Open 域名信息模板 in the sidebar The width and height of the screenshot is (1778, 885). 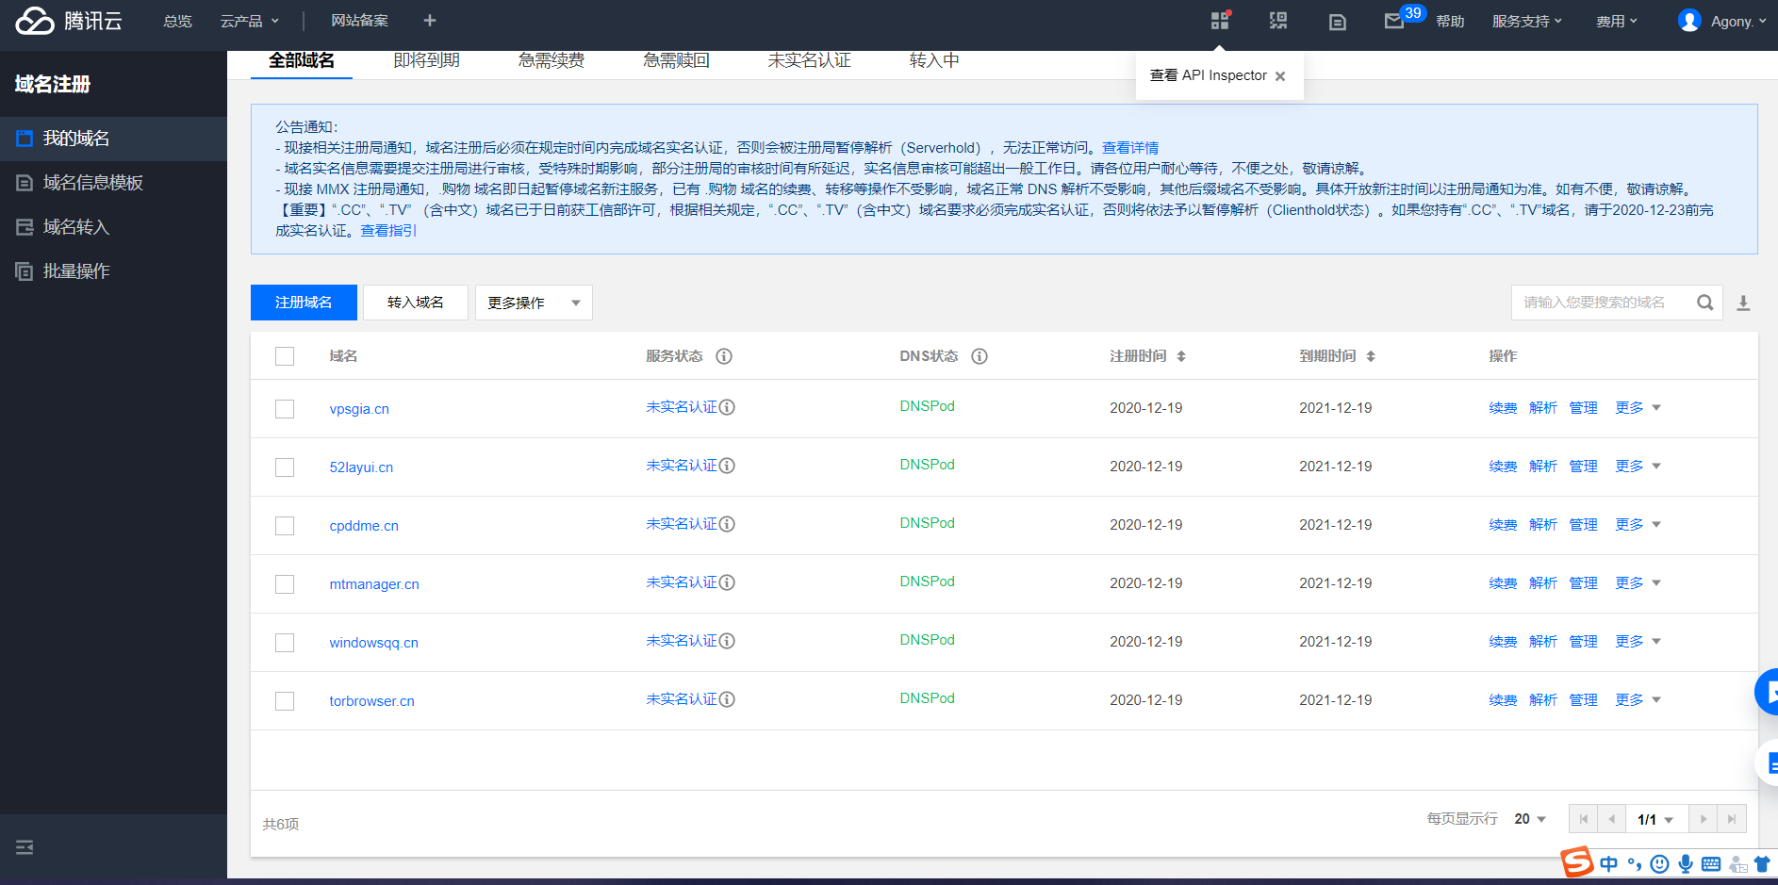tap(92, 183)
